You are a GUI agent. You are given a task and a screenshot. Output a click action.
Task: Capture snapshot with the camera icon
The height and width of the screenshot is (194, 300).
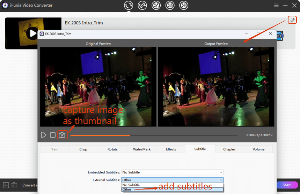62,135
